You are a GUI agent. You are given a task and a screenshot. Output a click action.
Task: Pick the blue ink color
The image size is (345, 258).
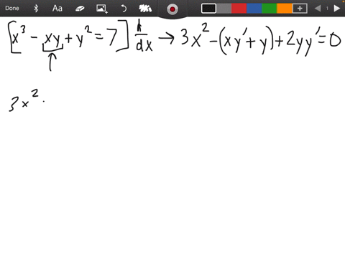pos(254,9)
